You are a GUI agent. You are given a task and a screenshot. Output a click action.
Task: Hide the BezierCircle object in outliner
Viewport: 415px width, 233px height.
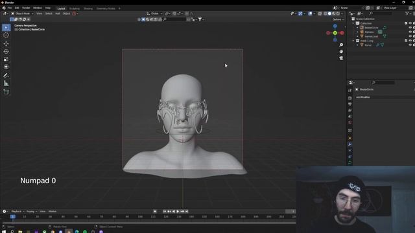click(x=410, y=27)
